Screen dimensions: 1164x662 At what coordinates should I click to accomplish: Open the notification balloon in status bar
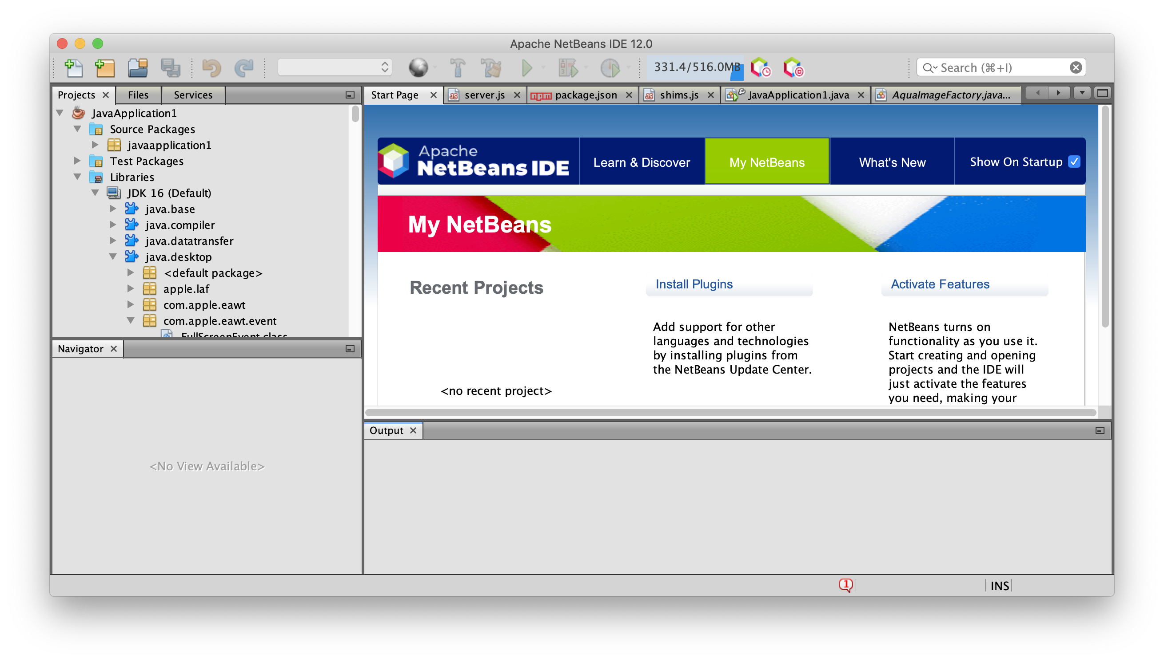click(845, 585)
